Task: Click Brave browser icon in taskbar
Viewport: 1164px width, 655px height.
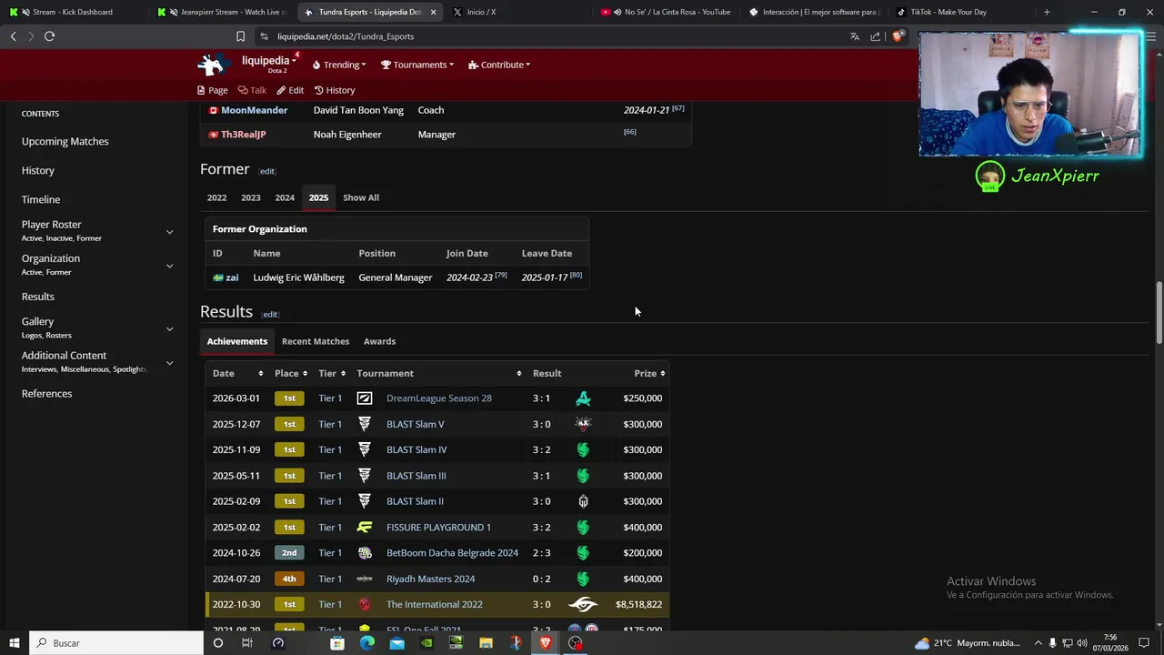Action: pyautogui.click(x=546, y=643)
